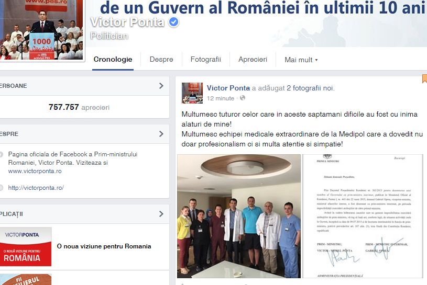Click the blue verified badge next to Victor Ponta

tap(174, 22)
